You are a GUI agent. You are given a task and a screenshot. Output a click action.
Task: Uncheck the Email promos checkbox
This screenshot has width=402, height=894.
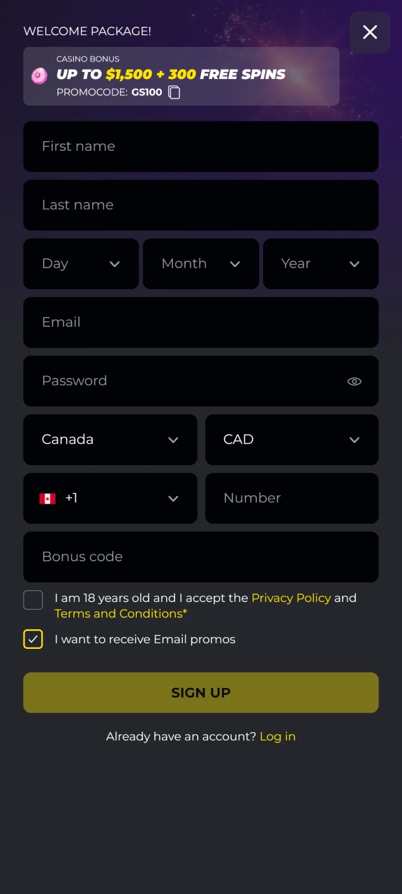click(33, 639)
